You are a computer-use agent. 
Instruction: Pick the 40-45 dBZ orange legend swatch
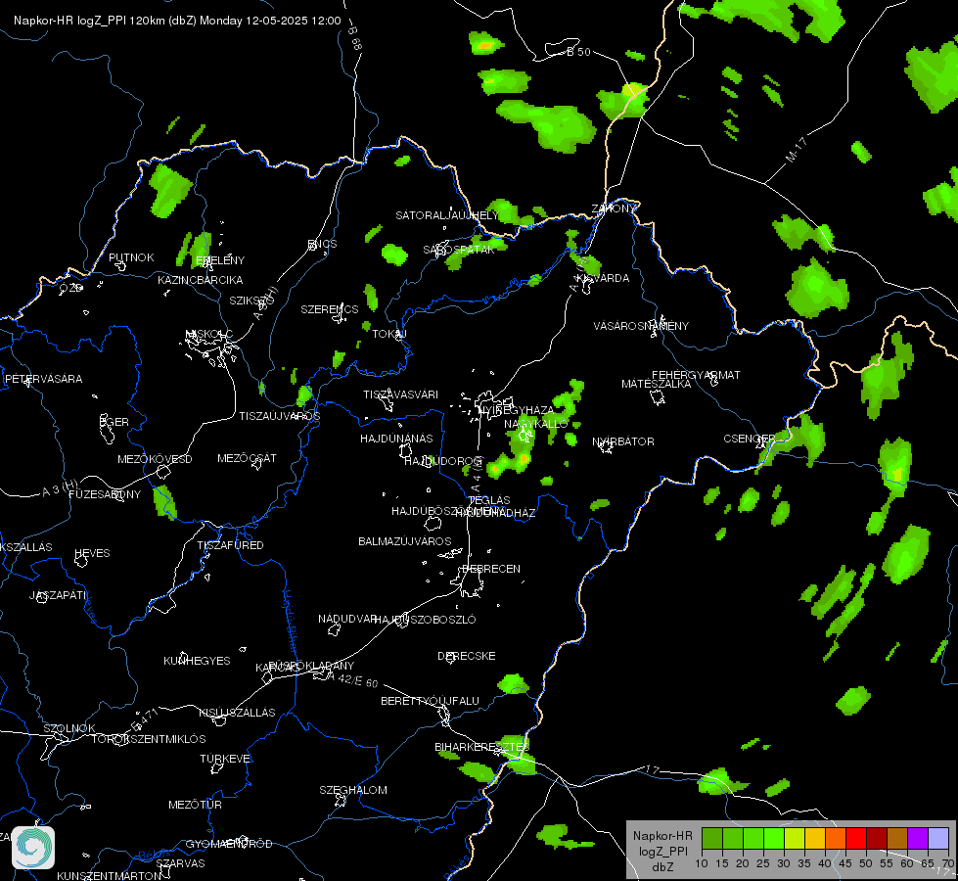836,838
